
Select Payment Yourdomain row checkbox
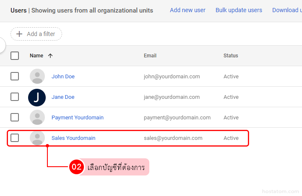point(15,117)
